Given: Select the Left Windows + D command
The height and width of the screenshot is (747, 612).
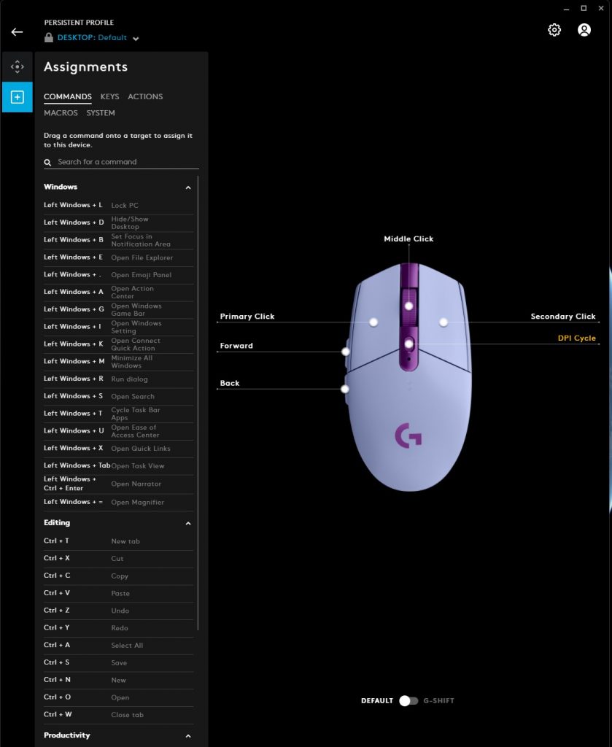Looking at the screenshot, I should 119,223.
